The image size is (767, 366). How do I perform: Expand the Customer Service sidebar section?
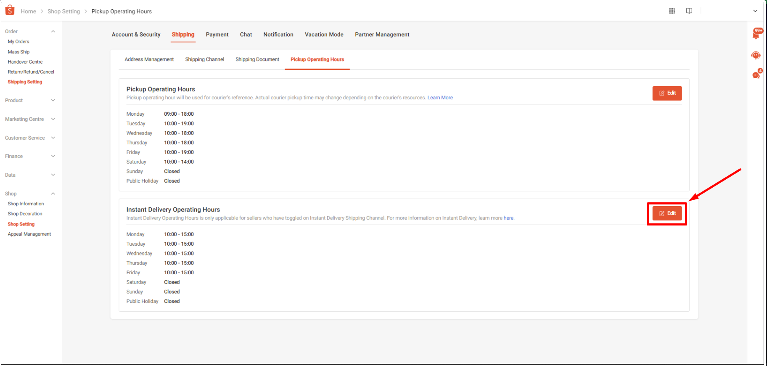(53, 138)
